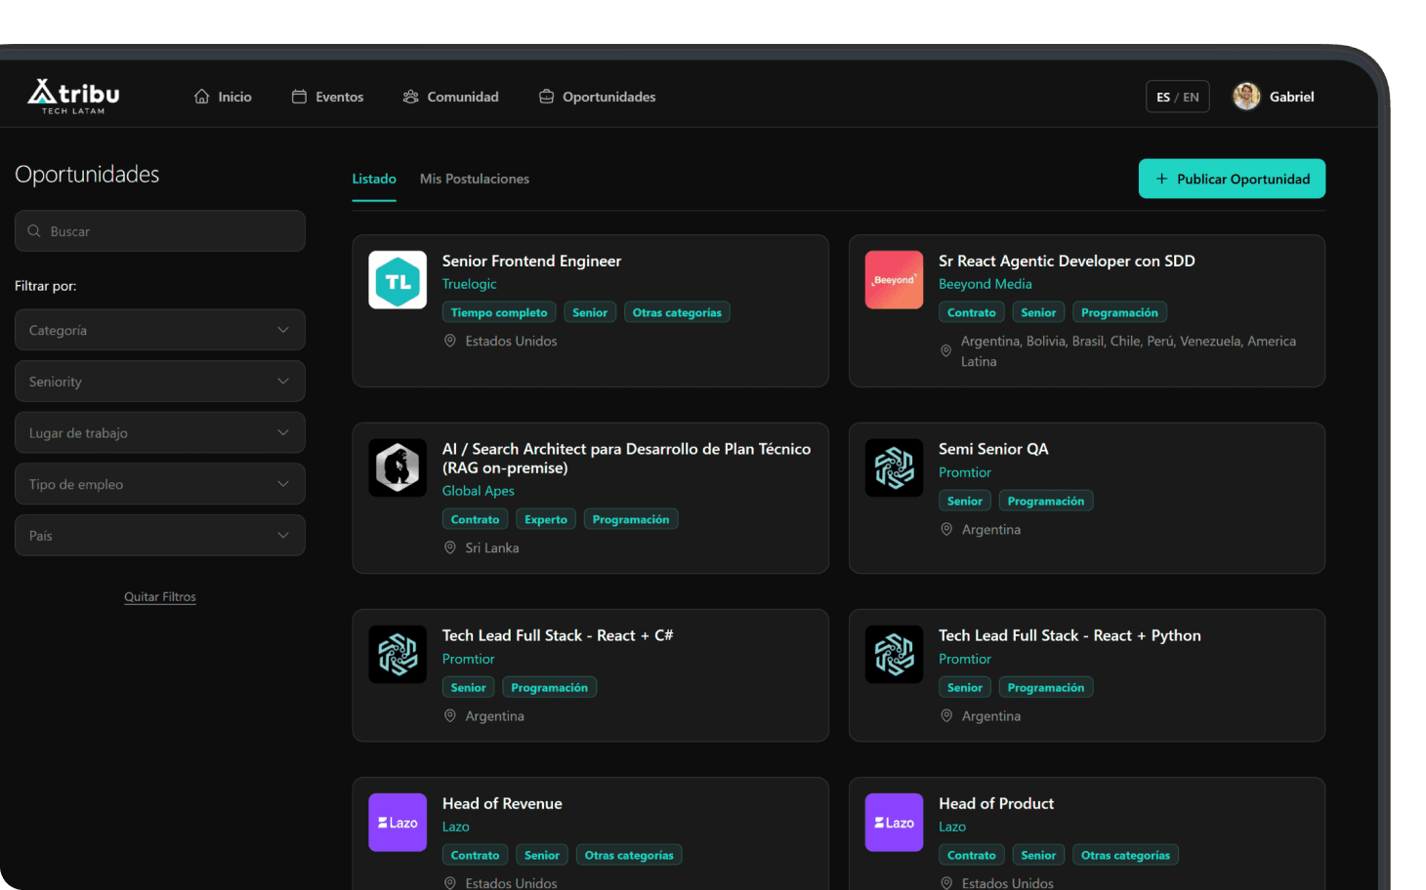Open the Sr React Agentic Developer con SDD listing

1067,261
